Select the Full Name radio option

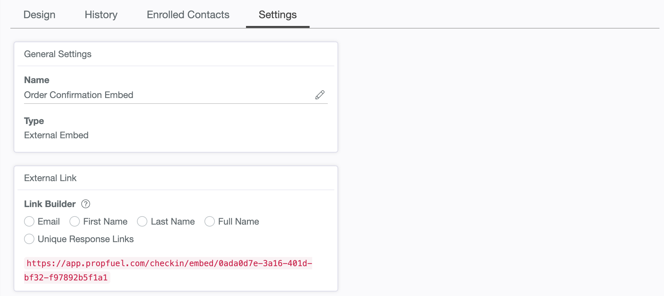(210, 221)
